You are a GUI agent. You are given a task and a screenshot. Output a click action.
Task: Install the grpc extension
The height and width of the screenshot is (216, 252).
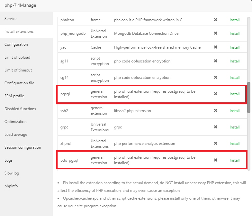click(234, 127)
